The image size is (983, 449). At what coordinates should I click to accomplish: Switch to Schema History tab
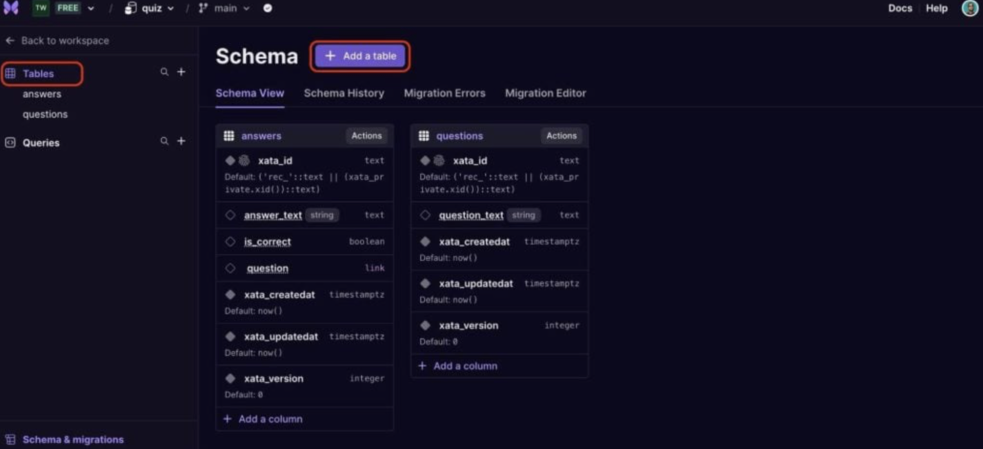click(x=344, y=93)
